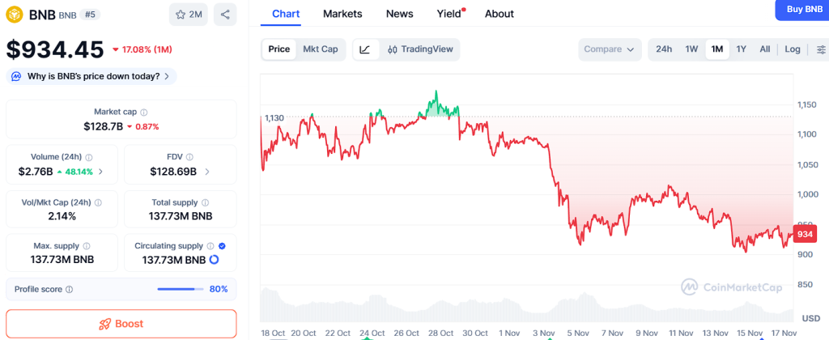Viewport: 829px width, 340px height.
Task: Click Profile score info icon
Action: 69,289
